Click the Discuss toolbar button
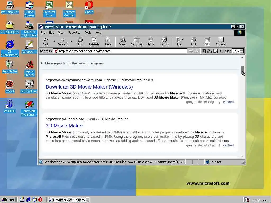Viewport: 271px width, 203px height. pos(220,41)
